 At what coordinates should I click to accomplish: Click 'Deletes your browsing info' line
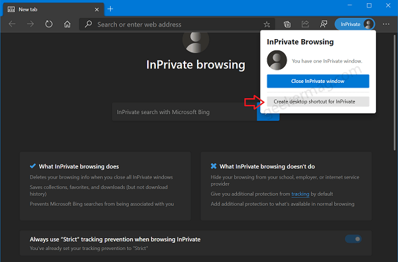coord(101,177)
